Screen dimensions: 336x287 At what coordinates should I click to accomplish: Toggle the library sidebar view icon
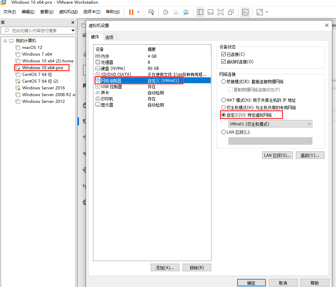coord(200,12)
